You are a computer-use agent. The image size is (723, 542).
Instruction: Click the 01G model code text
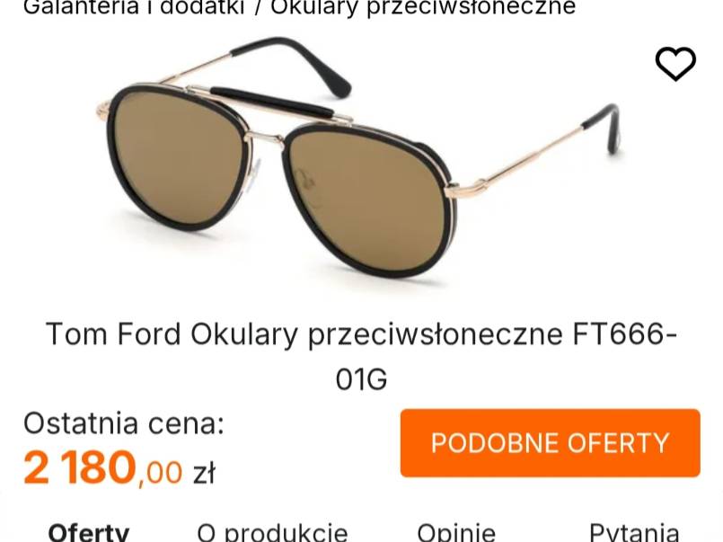tap(361, 379)
